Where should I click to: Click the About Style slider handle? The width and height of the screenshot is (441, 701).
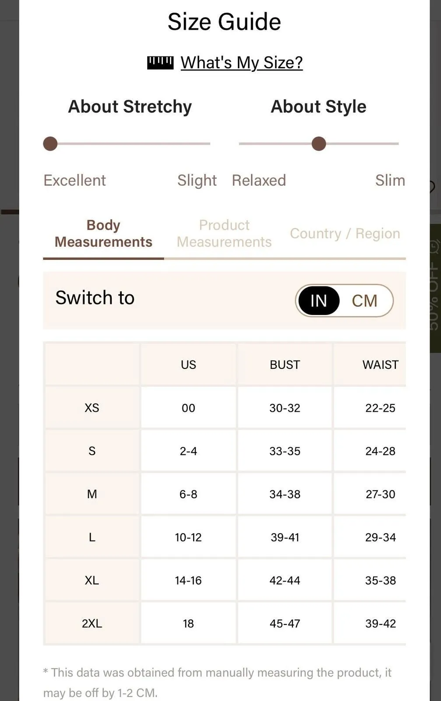319,144
